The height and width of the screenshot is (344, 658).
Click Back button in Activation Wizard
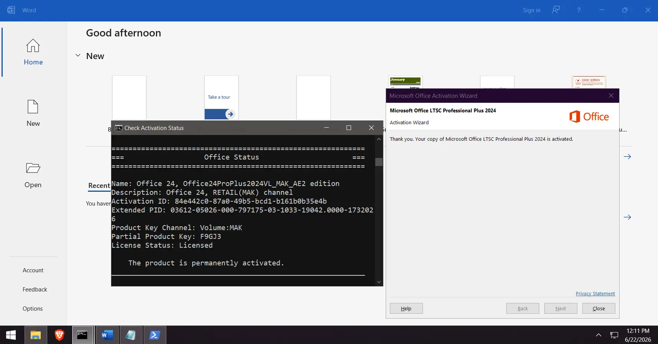(x=523, y=309)
